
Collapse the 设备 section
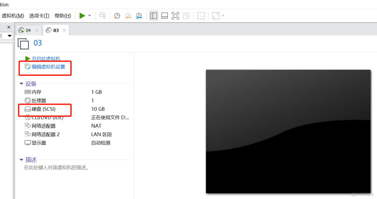tap(21, 84)
